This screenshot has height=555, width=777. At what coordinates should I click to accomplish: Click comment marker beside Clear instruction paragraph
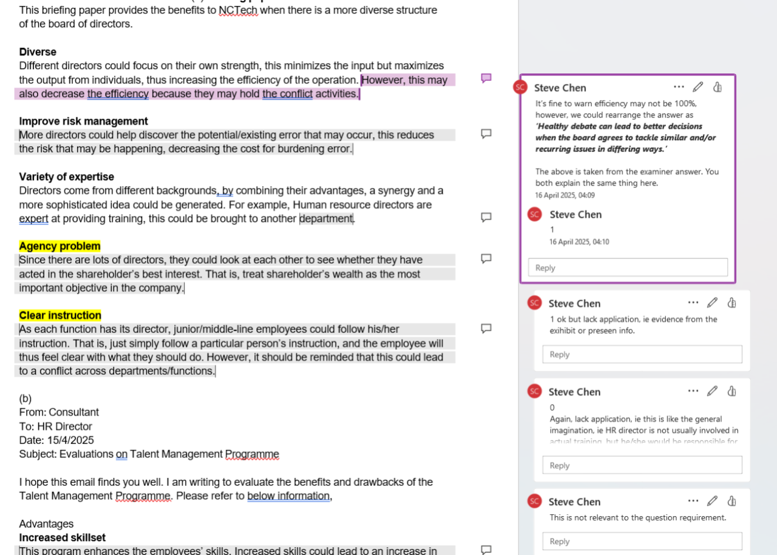tap(486, 328)
